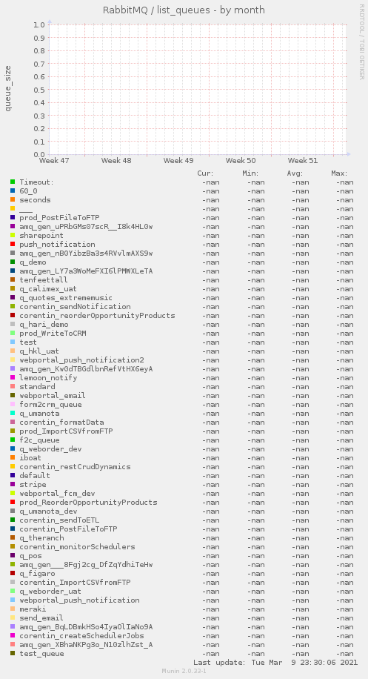368x679 pixels.
Task: Click the Week 51 axis label
Action: coord(303,161)
